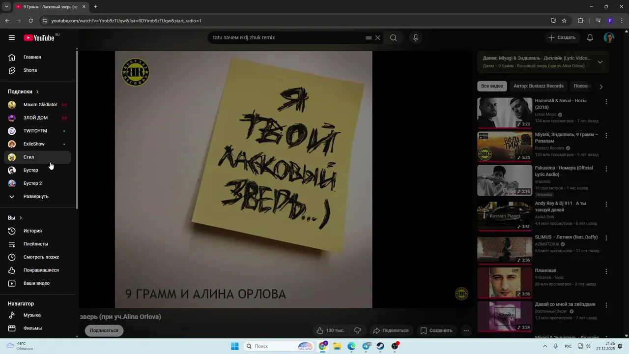Dislike the video

click(x=358, y=330)
